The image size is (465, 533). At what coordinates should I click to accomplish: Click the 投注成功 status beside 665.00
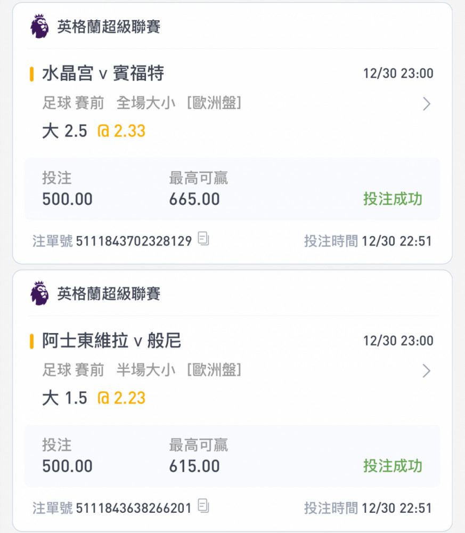393,199
